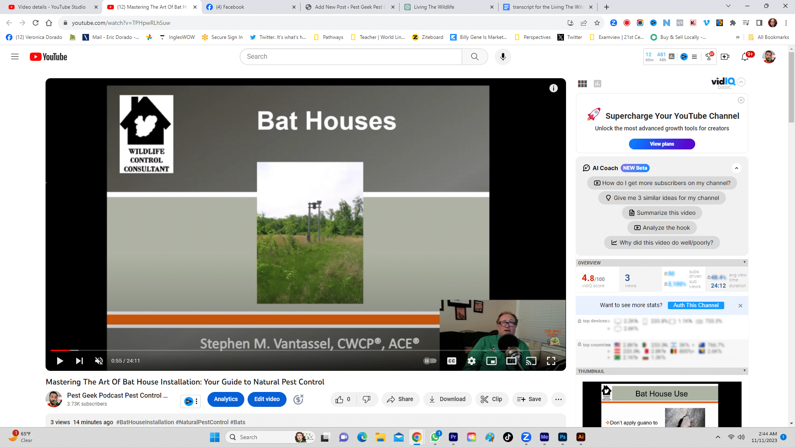Skip to the next video

click(x=79, y=360)
